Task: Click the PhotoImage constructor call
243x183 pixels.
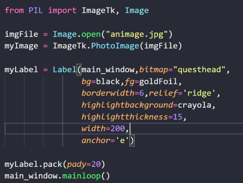Action: [115, 46]
